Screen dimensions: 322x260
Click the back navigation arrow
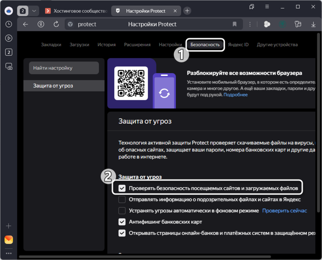coord(26,24)
